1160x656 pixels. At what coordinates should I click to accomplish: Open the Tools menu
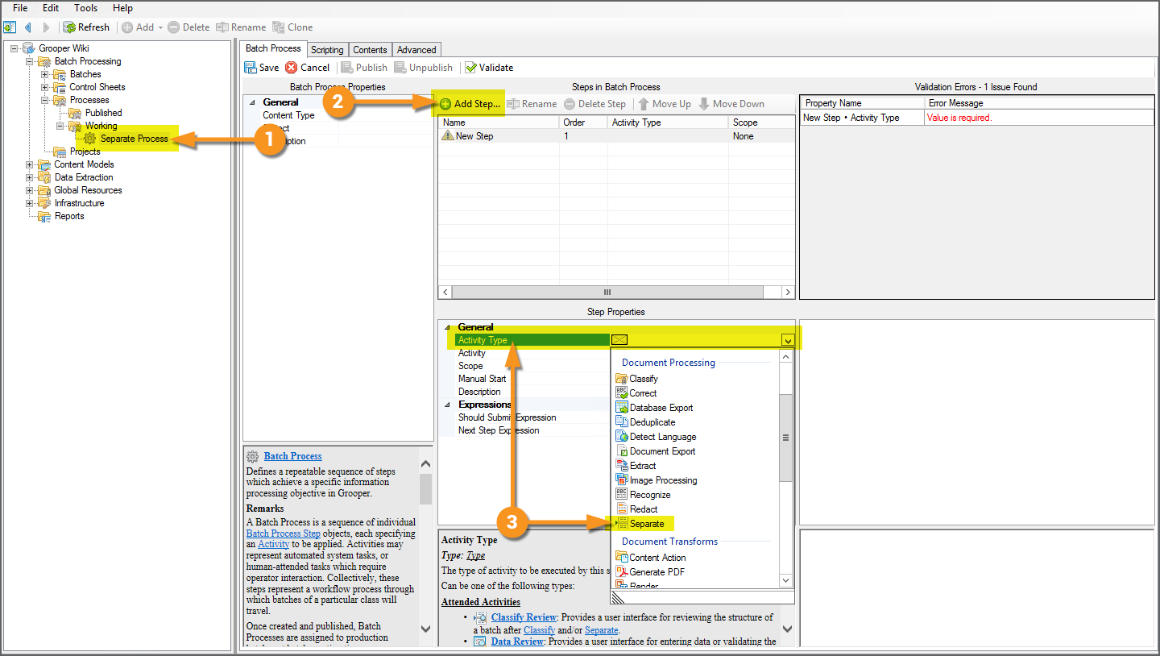pyautogui.click(x=85, y=8)
